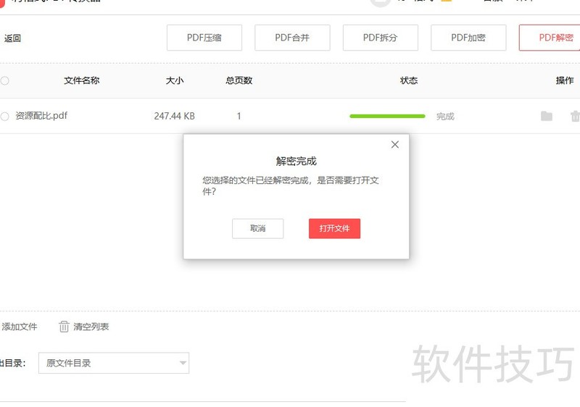
Task: Close the 解密完成 dialog with X
Action: tap(395, 144)
